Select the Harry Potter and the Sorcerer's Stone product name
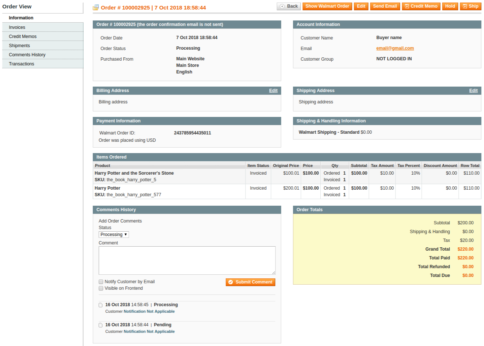Image resolution: width=484 pixels, height=346 pixels. click(134, 173)
